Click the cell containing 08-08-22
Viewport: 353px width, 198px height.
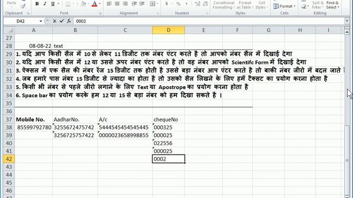tap(34, 46)
